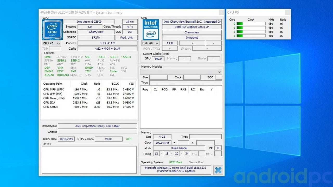Image resolution: width=333 pixels, height=187 pixels.
Task: Click the Intel Atom x5-Z8500 name field
Action: pos(89,22)
